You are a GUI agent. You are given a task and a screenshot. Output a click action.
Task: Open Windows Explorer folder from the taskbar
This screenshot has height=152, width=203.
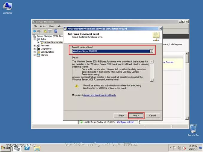coord(37,148)
